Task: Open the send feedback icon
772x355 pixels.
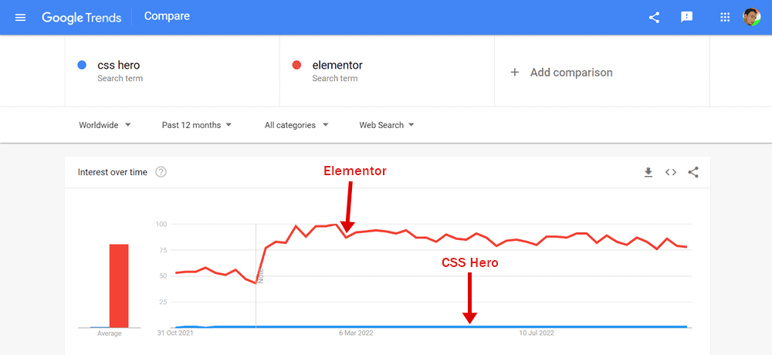Action: tap(686, 17)
